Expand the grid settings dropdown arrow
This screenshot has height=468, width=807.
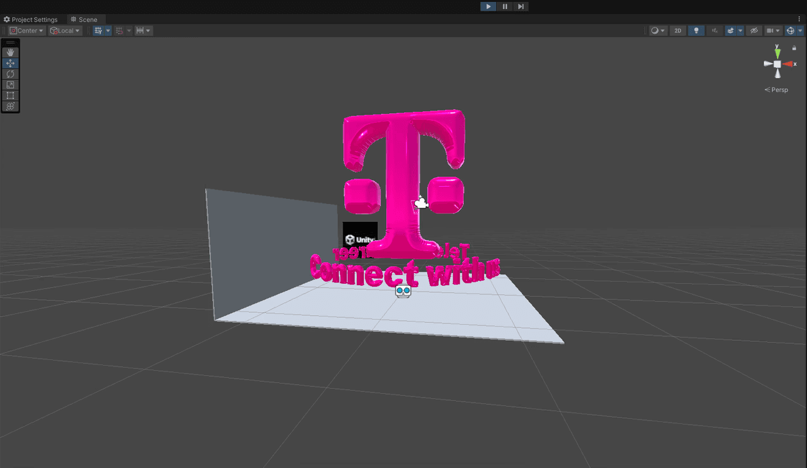(x=108, y=31)
